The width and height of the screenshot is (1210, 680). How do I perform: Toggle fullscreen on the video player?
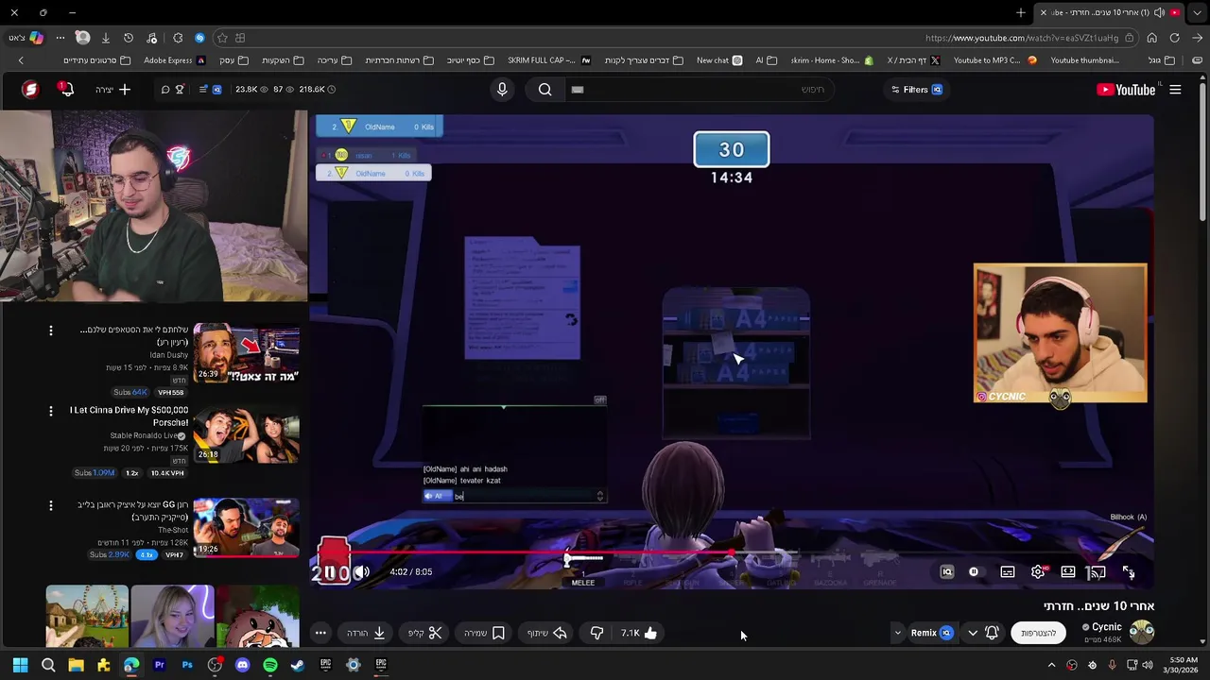1129,571
